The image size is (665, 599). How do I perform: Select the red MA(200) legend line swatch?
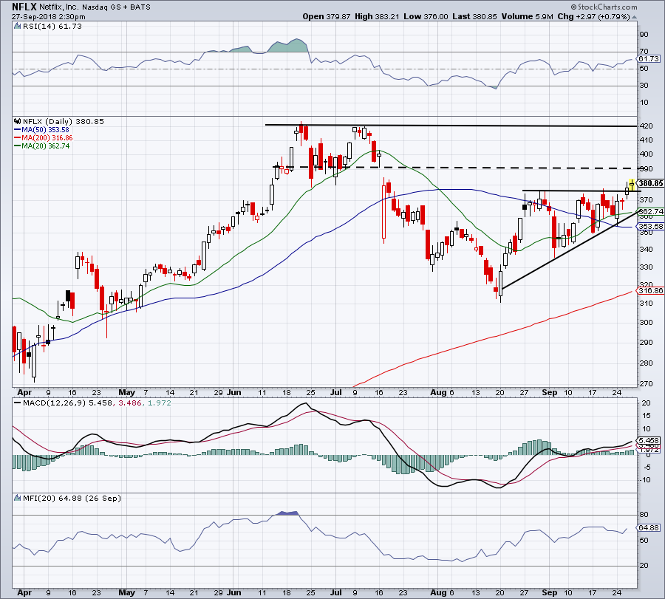(18, 138)
